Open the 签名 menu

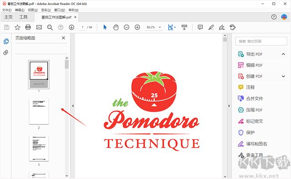[x=46, y=10]
